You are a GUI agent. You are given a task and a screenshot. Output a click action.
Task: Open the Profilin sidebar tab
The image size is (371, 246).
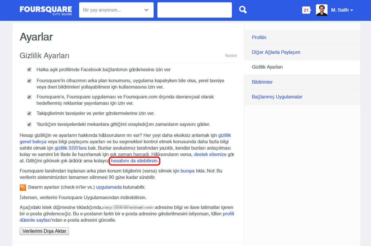click(x=259, y=37)
